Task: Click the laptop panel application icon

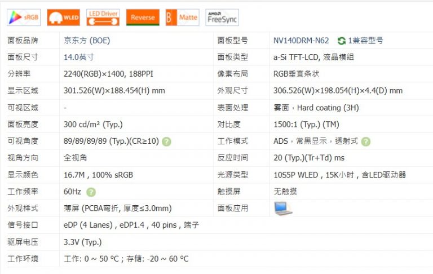Action: pos(283,208)
